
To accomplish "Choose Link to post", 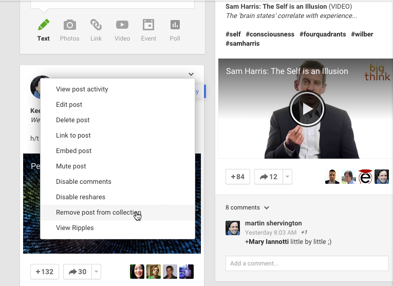I will click(x=118, y=135).
